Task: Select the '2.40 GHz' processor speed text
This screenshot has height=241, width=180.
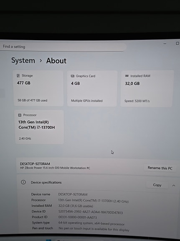Action: coord(25,138)
